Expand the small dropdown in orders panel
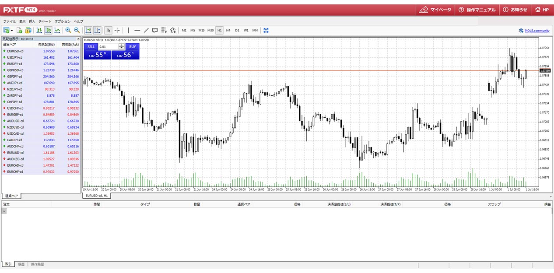554x273 pixels. coord(4,211)
